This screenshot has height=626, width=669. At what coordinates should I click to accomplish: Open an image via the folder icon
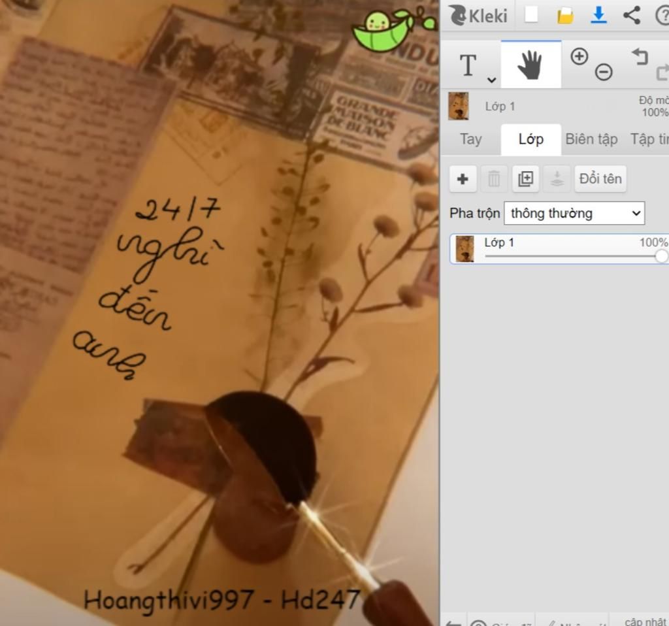click(x=565, y=16)
